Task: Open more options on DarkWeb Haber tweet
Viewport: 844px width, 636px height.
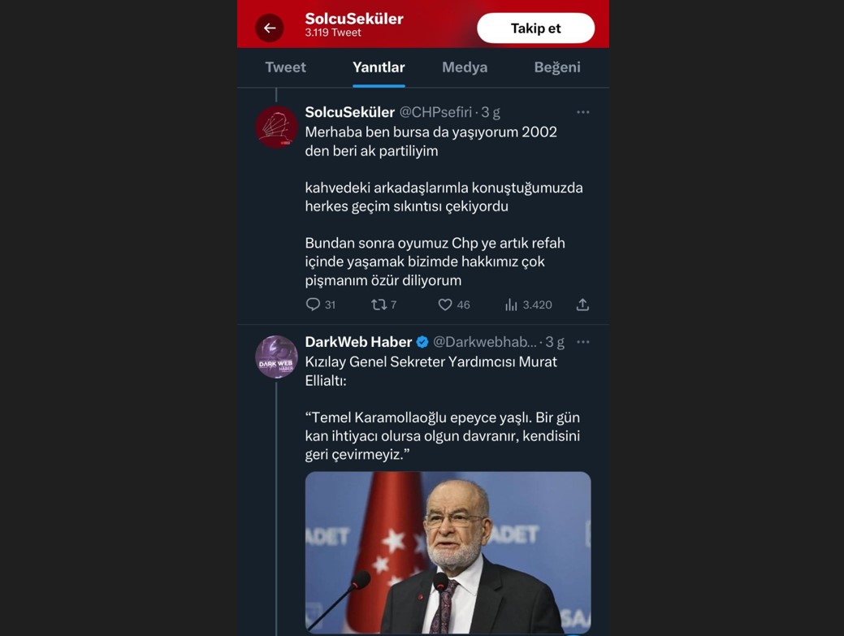Action: 582,342
